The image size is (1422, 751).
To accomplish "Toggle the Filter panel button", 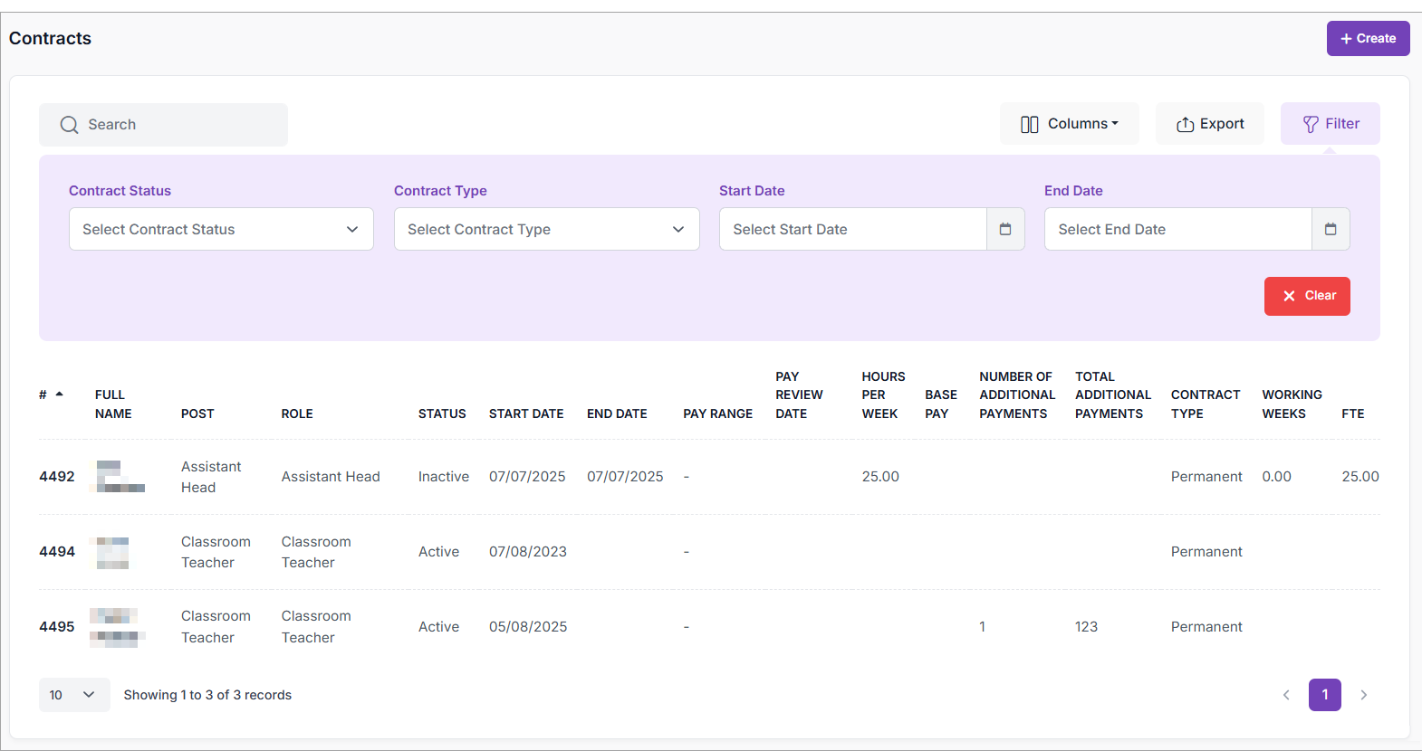I will pyautogui.click(x=1330, y=124).
